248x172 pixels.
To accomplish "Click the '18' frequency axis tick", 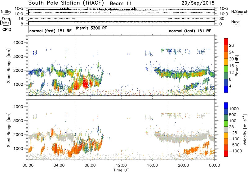I will point(21,19).
